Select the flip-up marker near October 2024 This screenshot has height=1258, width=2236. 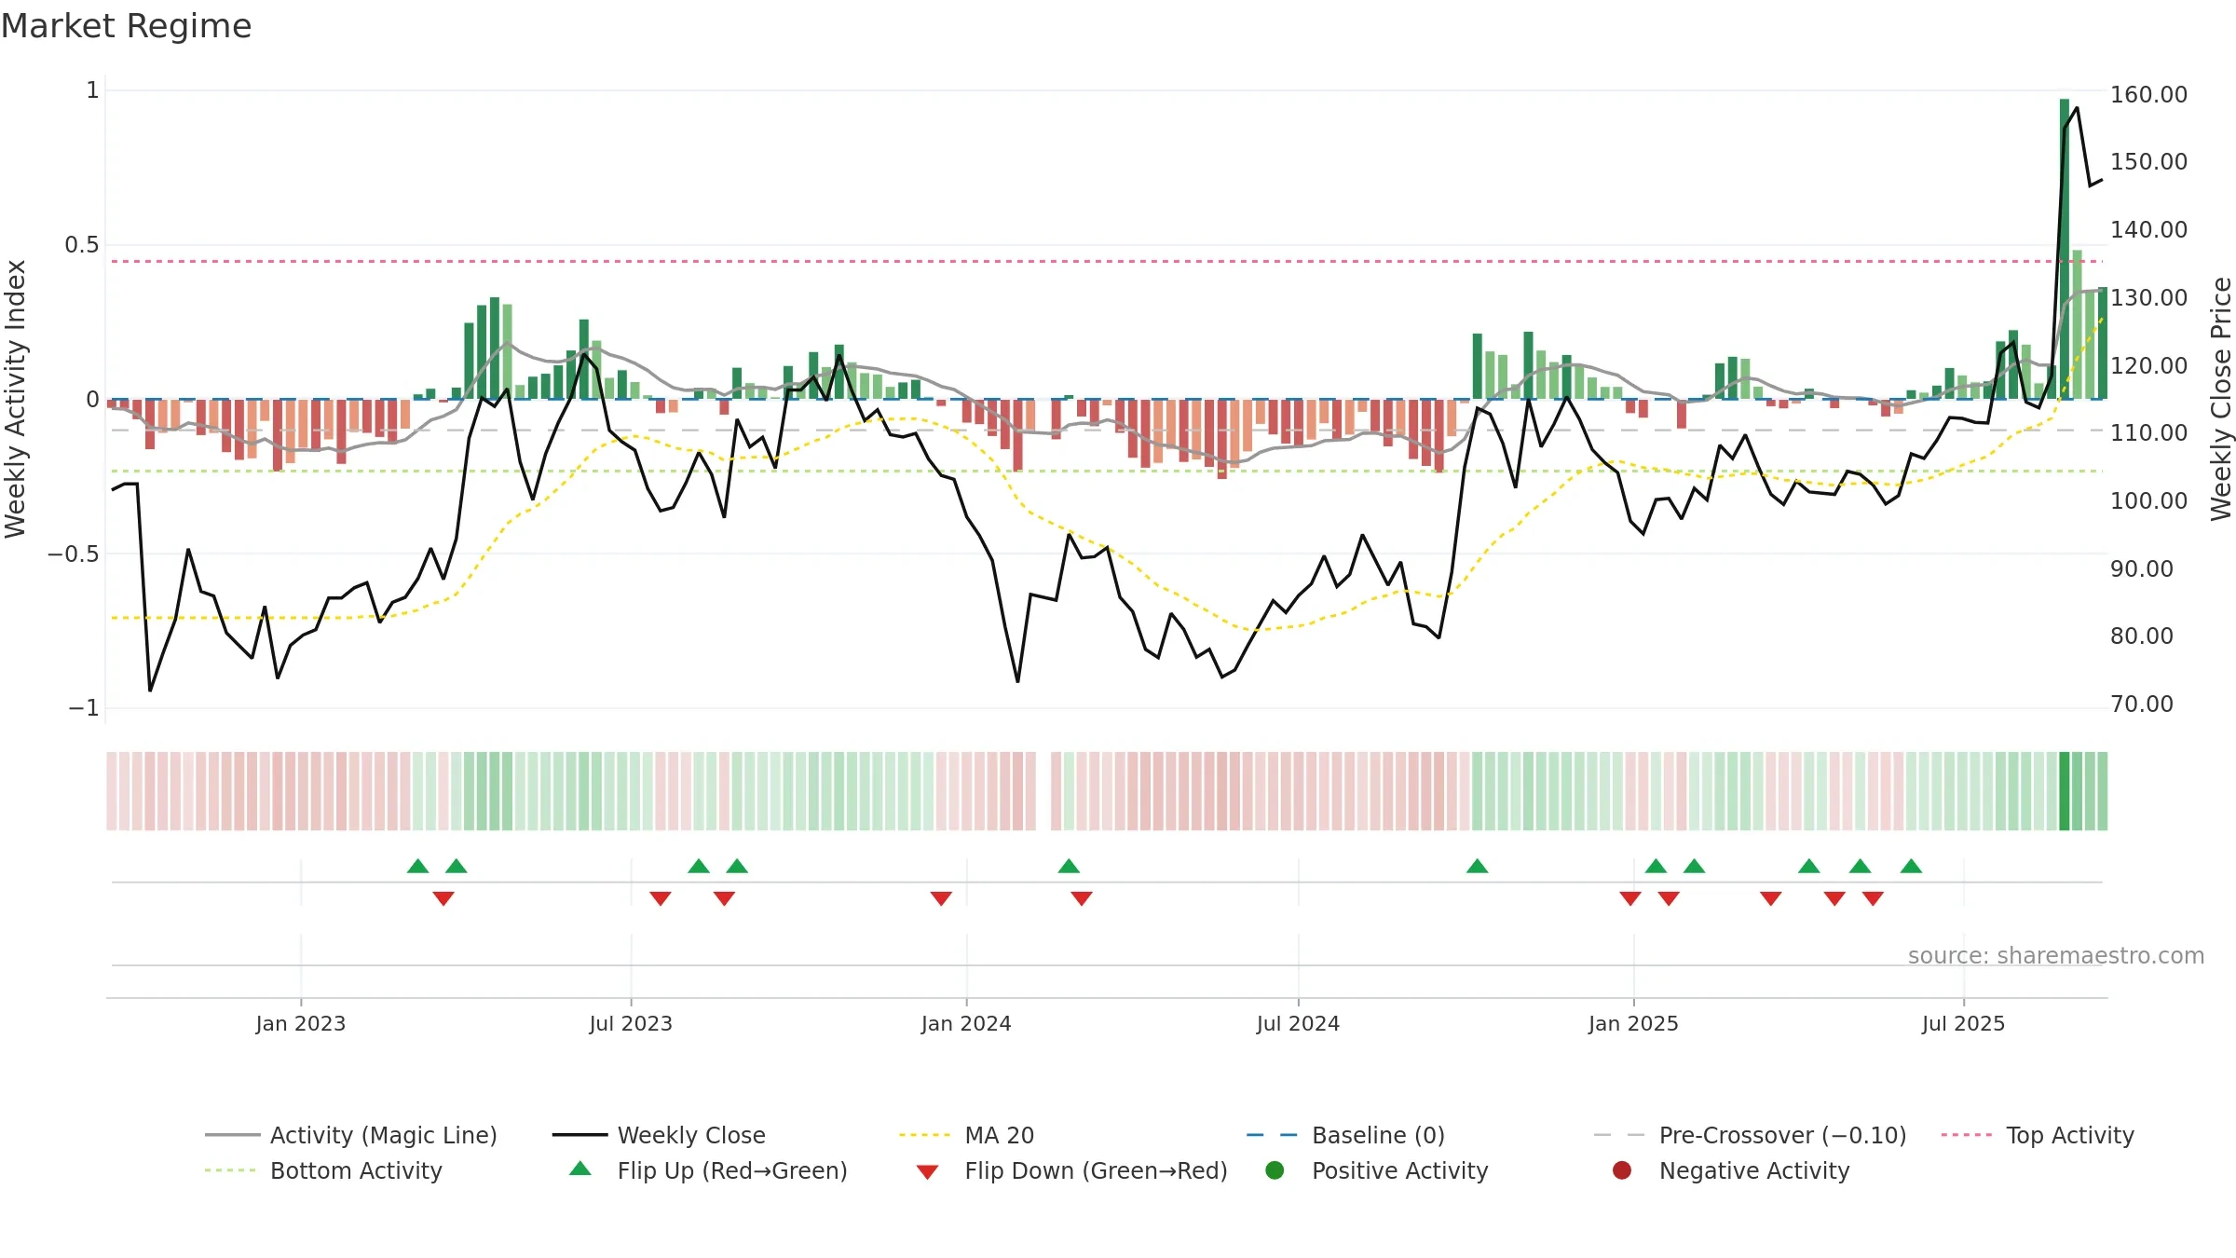pos(1478,867)
